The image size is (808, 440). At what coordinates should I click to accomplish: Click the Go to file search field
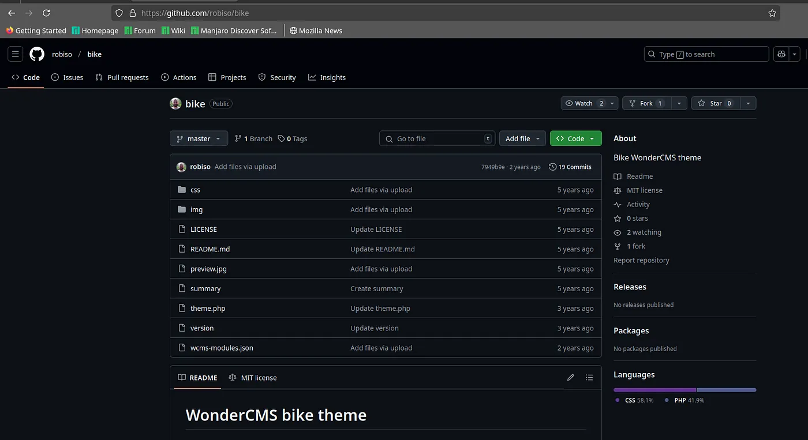[437, 138]
